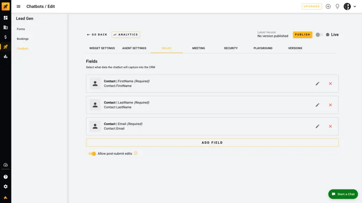
Task: Open the dollar sign sales icon in sidebar
Action: click(6, 37)
